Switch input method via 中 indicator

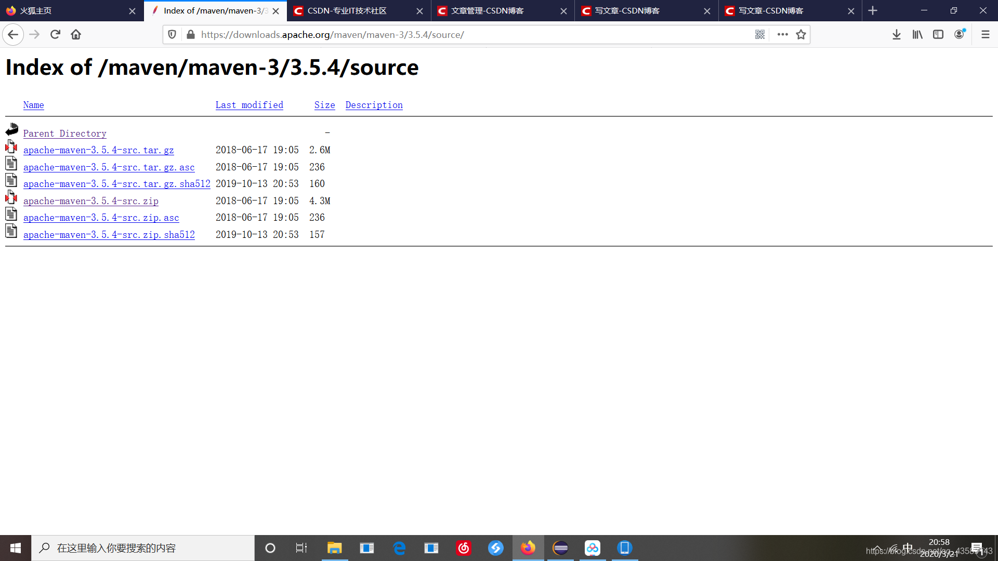(908, 547)
